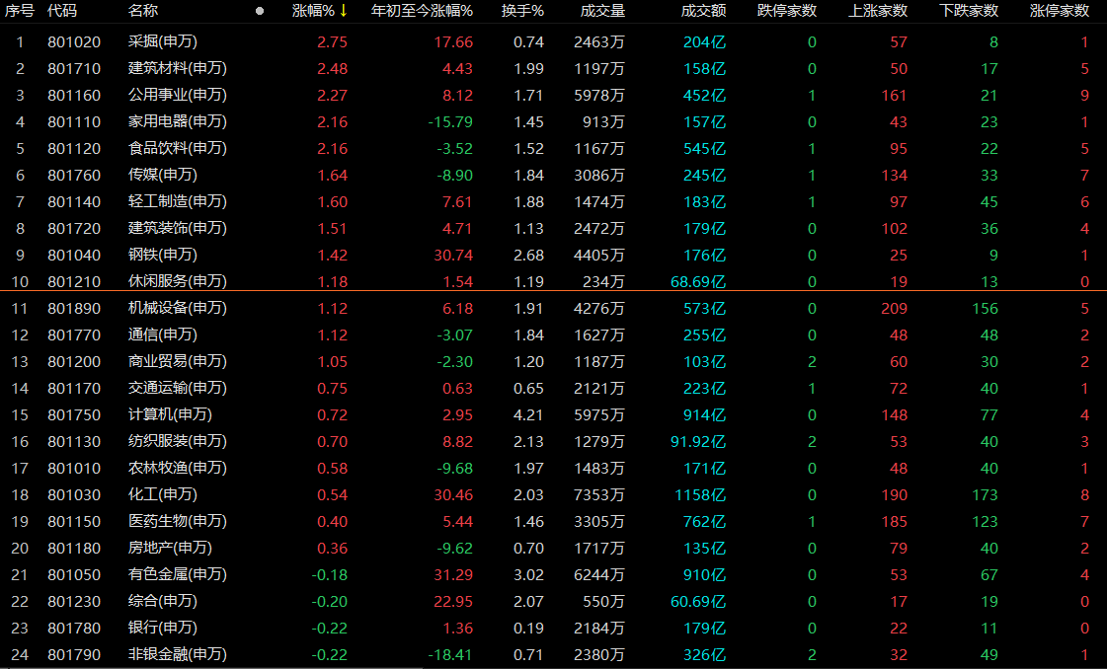Click rising count 209
The height and width of the screenshot is (669, 1107).
(x=895, y=309)
